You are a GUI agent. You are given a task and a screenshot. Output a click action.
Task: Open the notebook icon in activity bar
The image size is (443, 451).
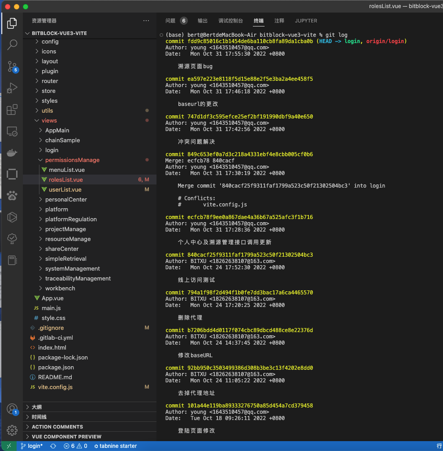pyautogui.click(x=12, y=260)
